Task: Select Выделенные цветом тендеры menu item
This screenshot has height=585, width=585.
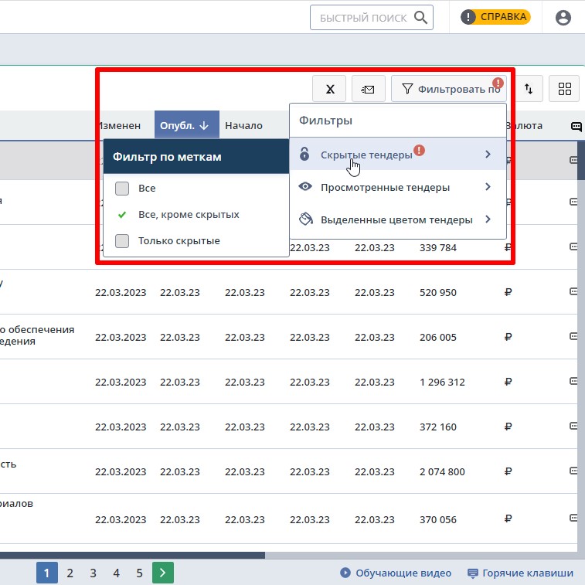Action: point(398,219)
